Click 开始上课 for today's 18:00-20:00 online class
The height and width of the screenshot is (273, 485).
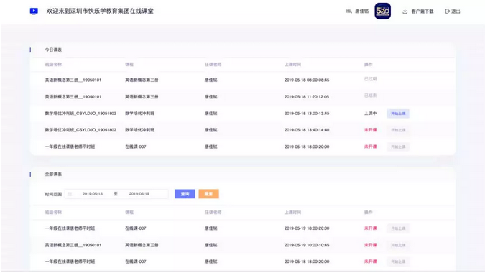point(398,147)
